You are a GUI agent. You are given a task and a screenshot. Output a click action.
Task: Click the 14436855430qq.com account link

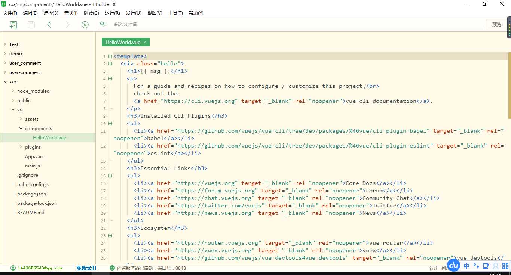tap(40, 268)
